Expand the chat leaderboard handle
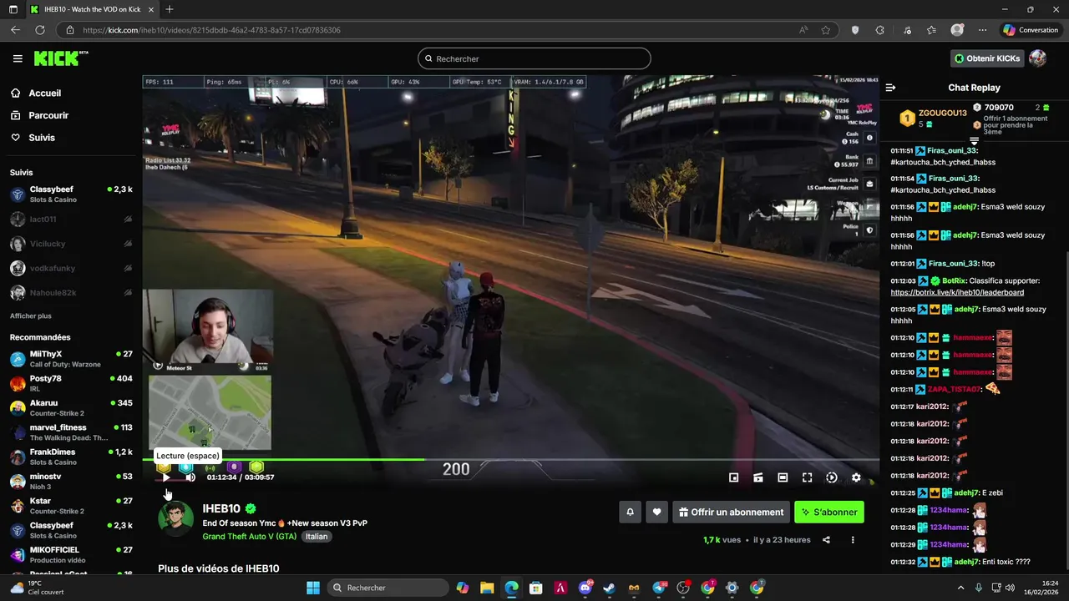 pyautogui.click(x=974, y=141)
